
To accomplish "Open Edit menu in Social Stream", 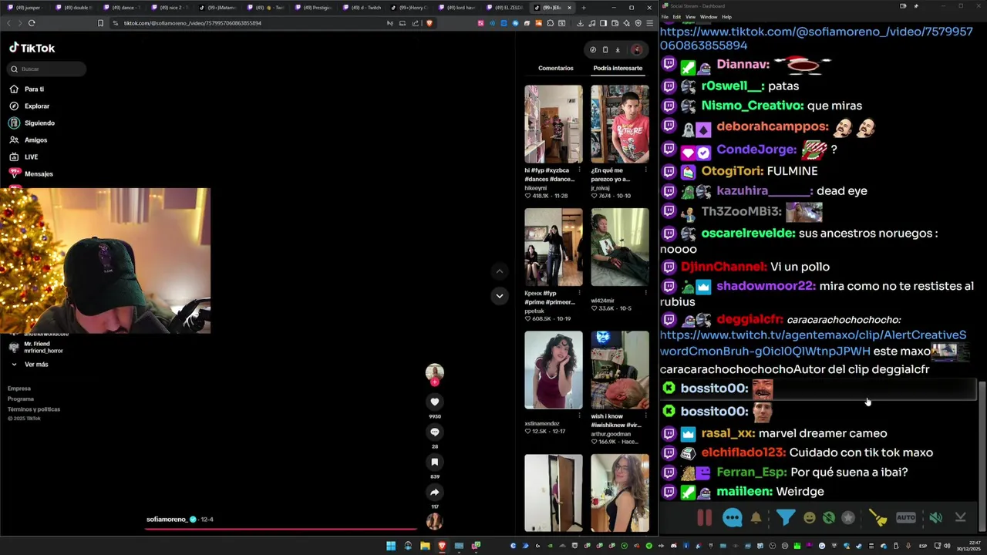I will tap(676, 16).
